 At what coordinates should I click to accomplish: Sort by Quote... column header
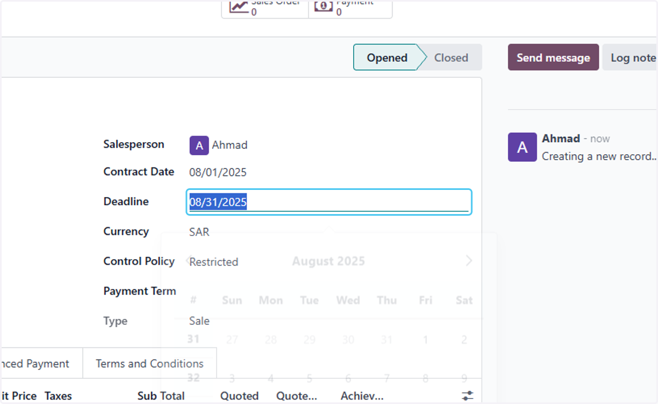297,396
